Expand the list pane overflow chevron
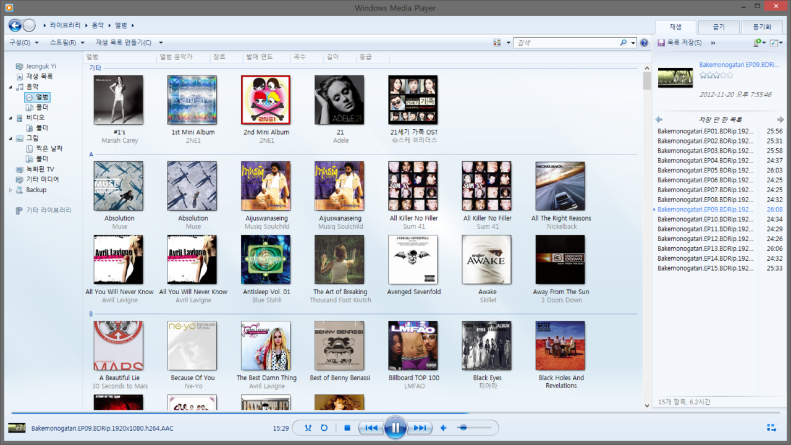Viewport: 791px width, 445px height. click(x=713, y=43)
